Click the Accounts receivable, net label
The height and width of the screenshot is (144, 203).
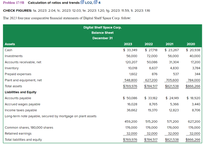23,62
